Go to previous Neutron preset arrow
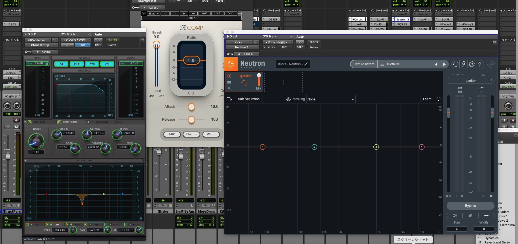Screen dimensions: 518x244 pos(436,64)
